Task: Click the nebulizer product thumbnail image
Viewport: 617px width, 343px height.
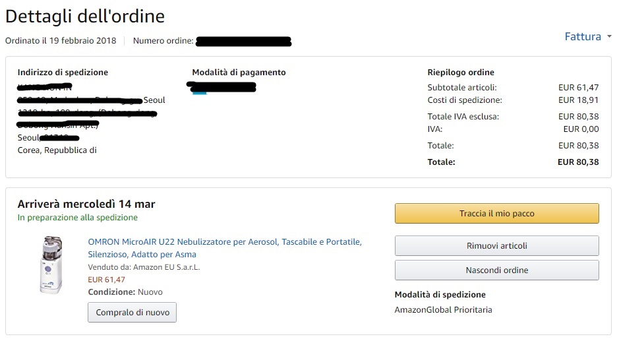Action: (51, 265)
